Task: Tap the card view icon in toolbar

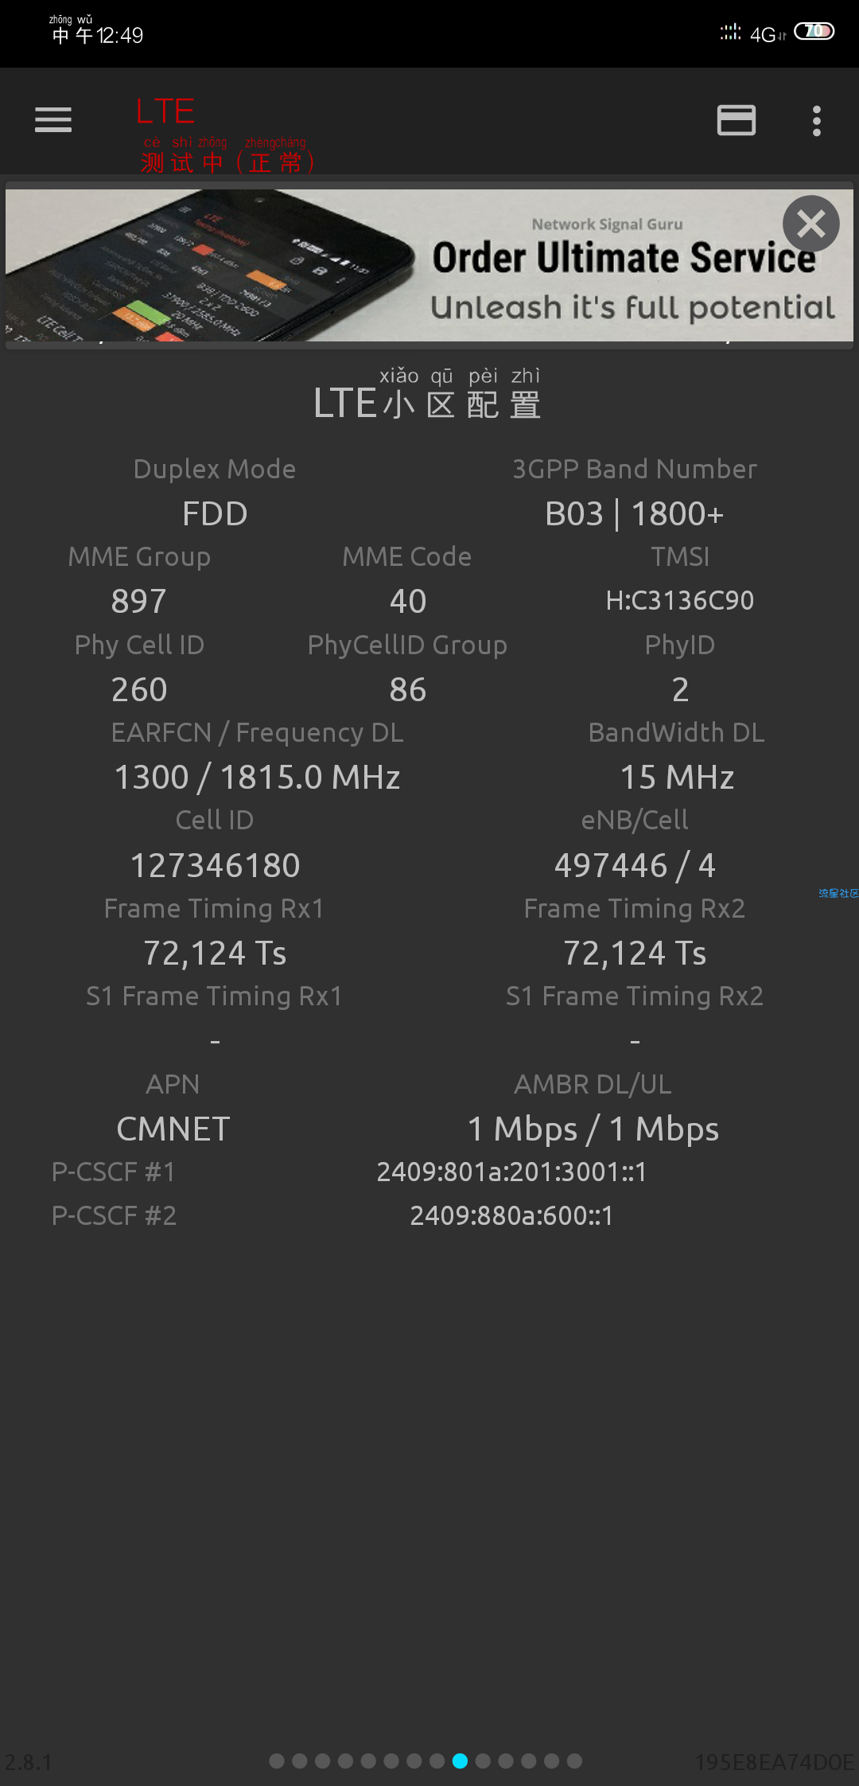Action: coord(737,120)
